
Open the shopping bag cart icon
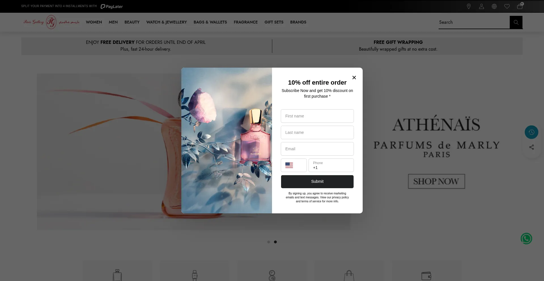(520, 6)
